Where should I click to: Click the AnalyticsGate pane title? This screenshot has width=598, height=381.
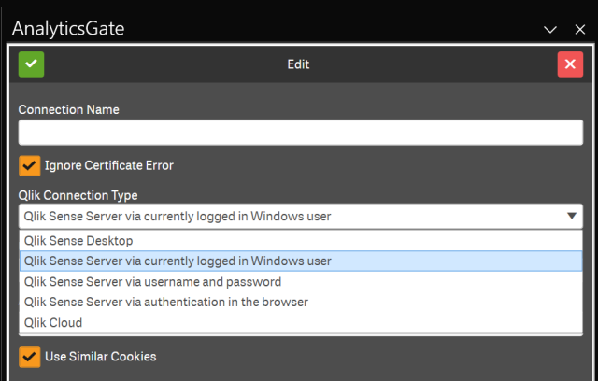click(68, 28)
